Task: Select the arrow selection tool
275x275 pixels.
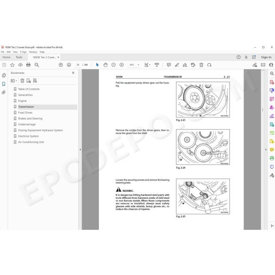Action: pyautogui.click(x=97, y=65)
